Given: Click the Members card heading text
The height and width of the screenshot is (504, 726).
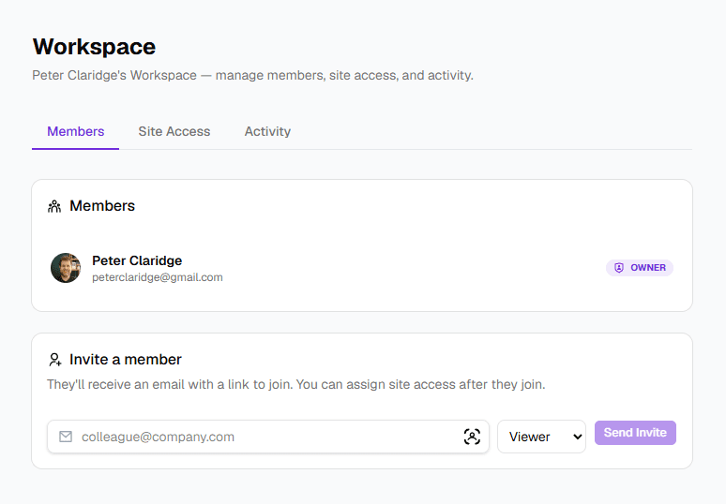Looking at the screenshot, I should coord(102,206).
